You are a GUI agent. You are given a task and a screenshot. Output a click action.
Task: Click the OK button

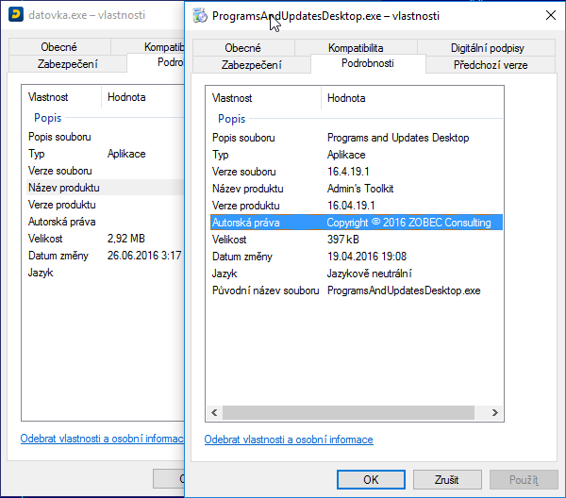pos(371,479)
